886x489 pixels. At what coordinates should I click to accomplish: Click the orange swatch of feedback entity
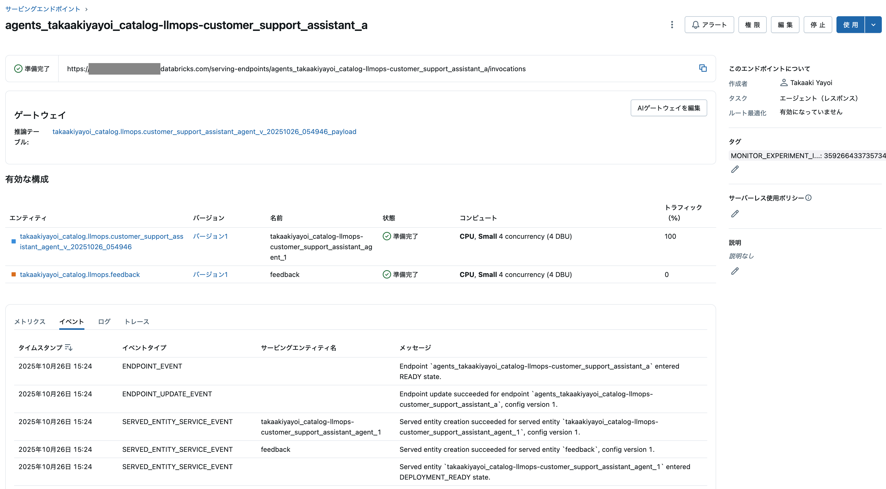(x=14, y=274)
